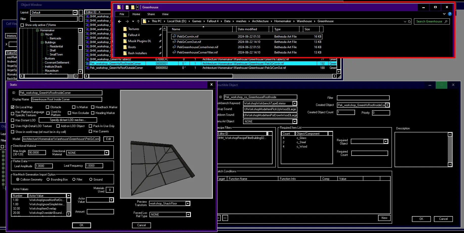Enable Headtrack Marker checkbox

pos(93,107)
